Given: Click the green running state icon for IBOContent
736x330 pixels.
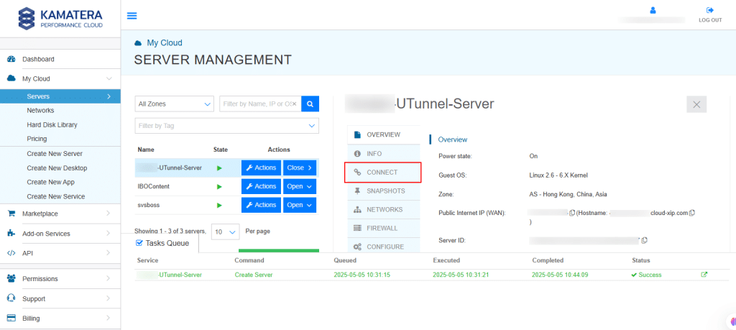Looking at the screenshot, I should (219, 186).
